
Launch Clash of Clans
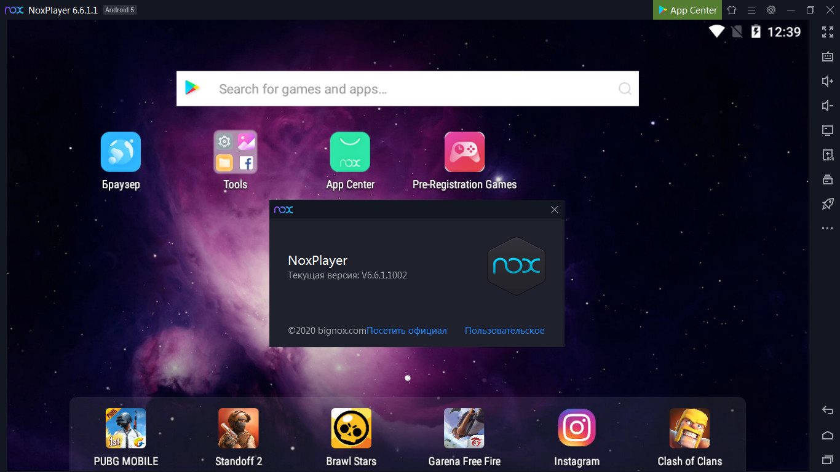click(689, 428)
